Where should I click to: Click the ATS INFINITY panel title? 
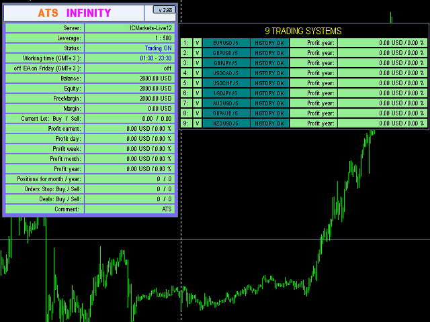point(75,13)
